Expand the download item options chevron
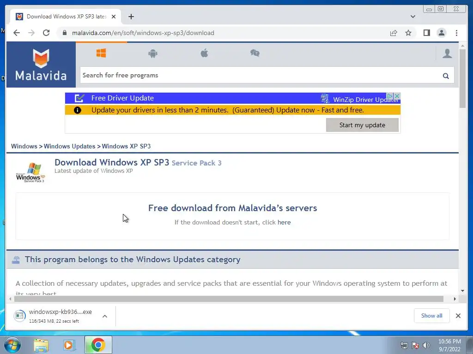 [x=105, y=316]
